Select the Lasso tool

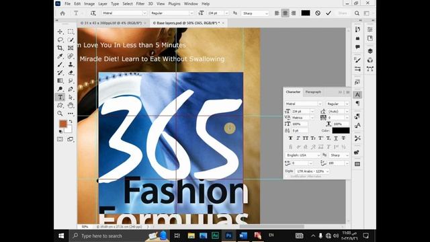(x=60, y=40)
